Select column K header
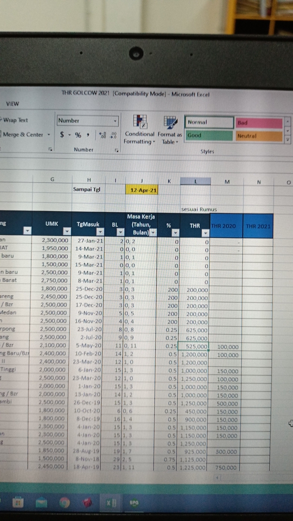This screenshot has width=293, height=521. (169, 181)
